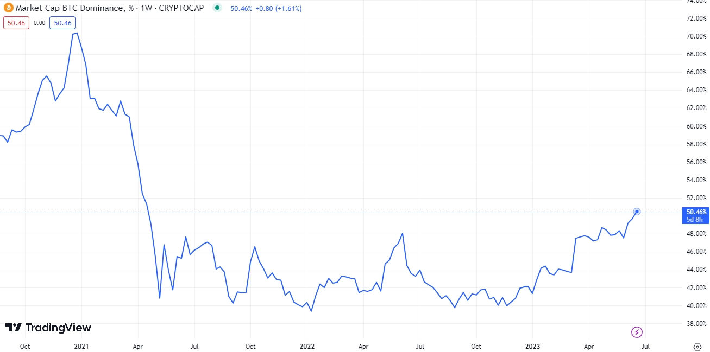Click the 40.00% price scale label
Screen dimensions: 710x352
tap(696, 306)
